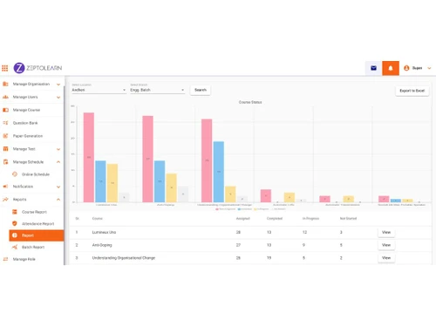Click the In Progress column header
The image size is (436, 327).
coord(310,219)
